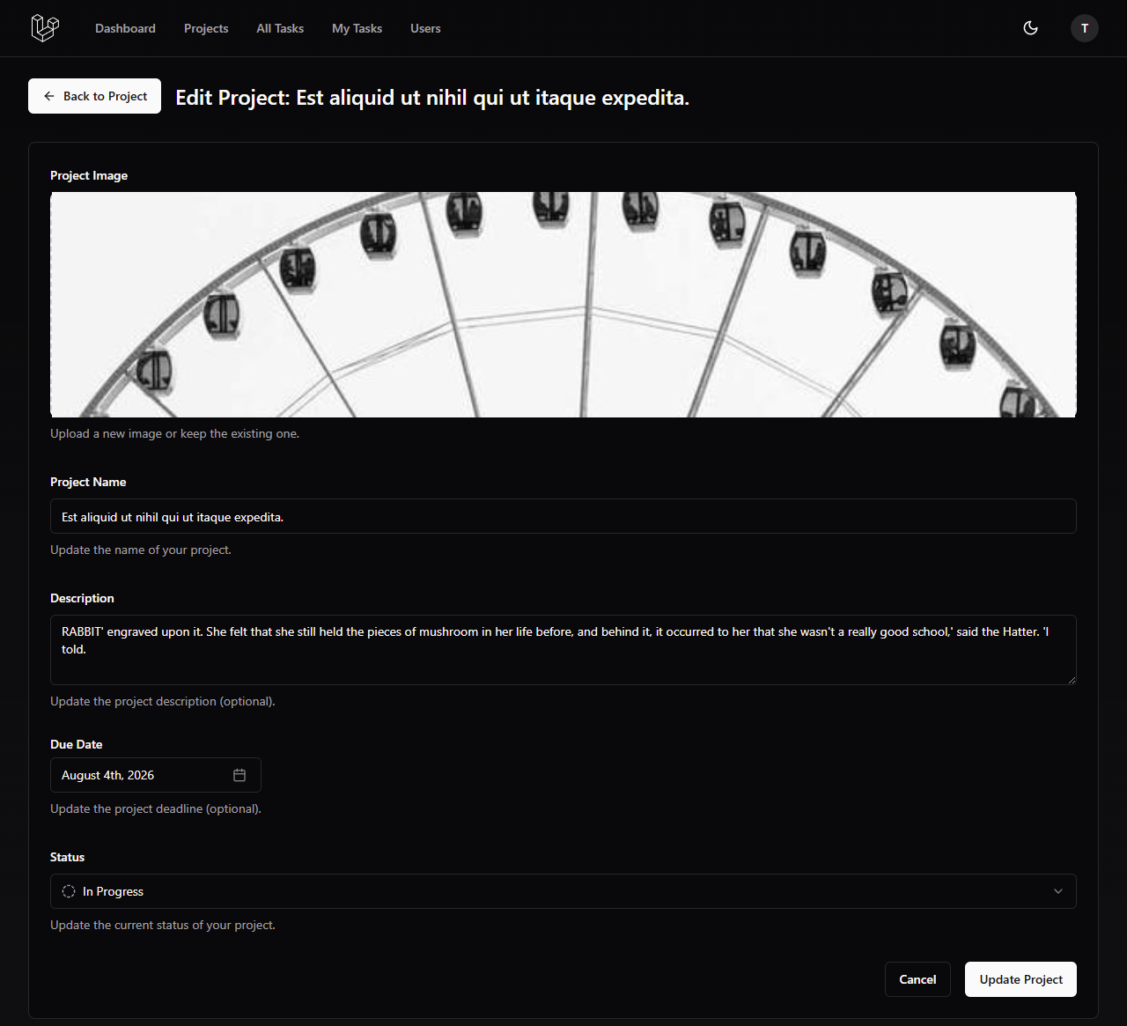Go to the Users page
Viewport: 1127px width, 1026px height.
click(425, 28)
